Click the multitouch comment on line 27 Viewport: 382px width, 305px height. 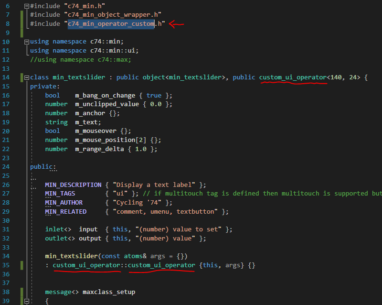click(262, 194)
